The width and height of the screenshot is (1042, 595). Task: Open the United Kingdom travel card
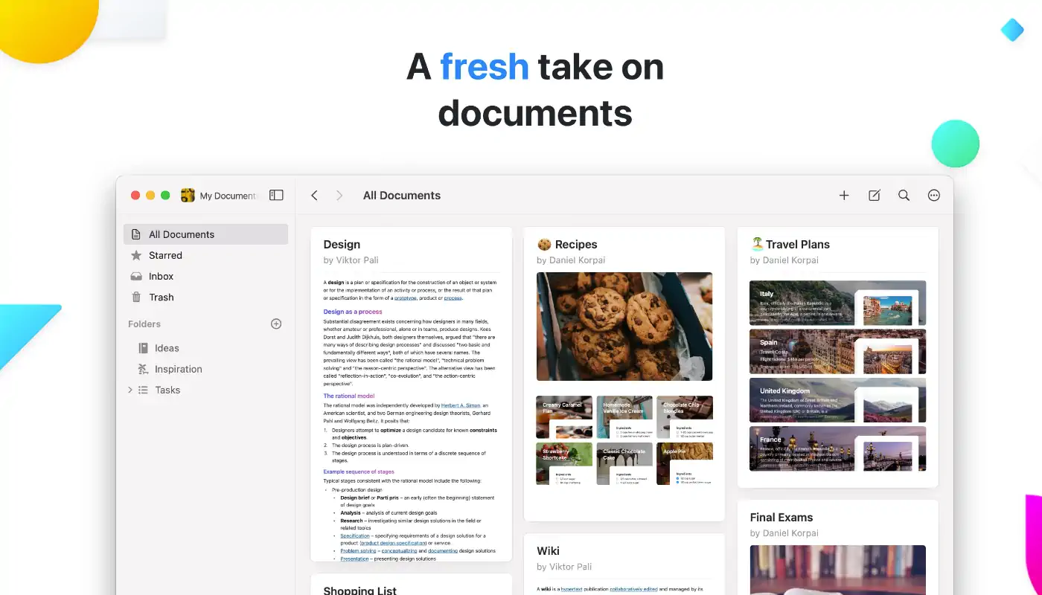pos(838,400)
